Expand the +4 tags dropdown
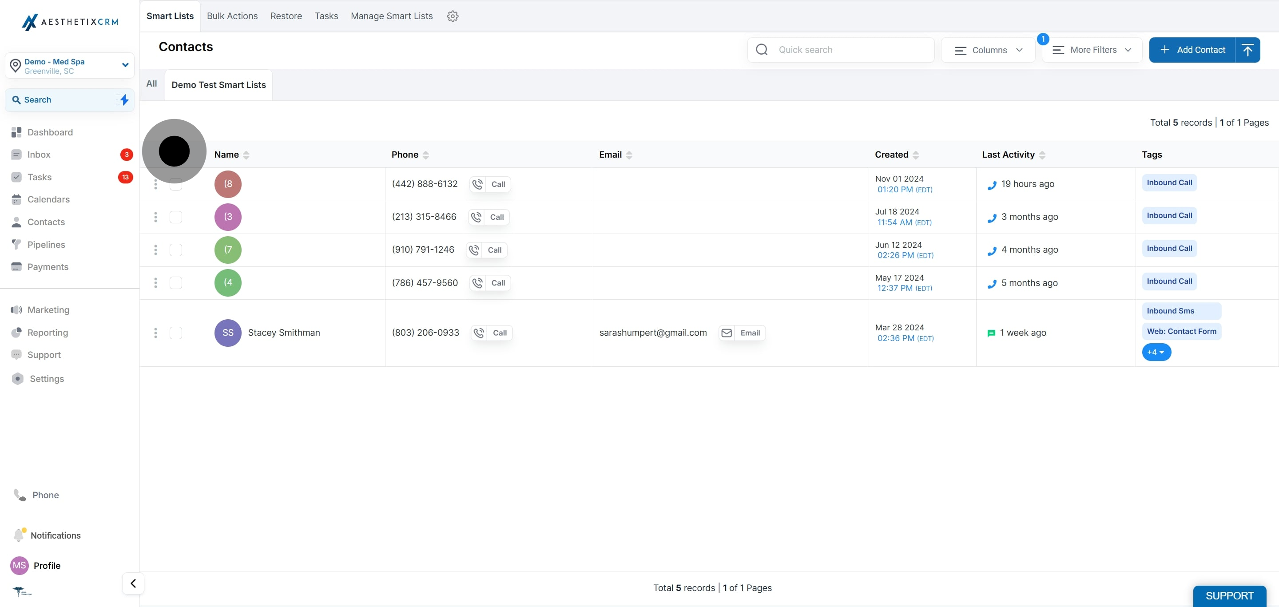This screenshot has width=1279, height=607. click(1156, 352)
